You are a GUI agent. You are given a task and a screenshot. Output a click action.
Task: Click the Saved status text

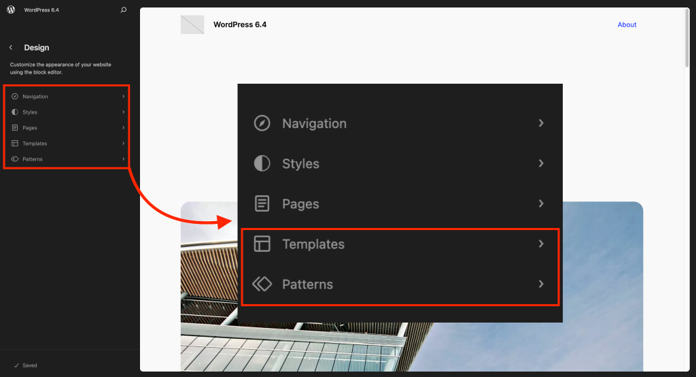[30, 365]
